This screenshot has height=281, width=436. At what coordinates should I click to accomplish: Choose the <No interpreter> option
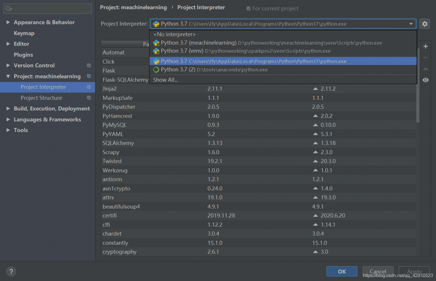click(x=283, y=34)
